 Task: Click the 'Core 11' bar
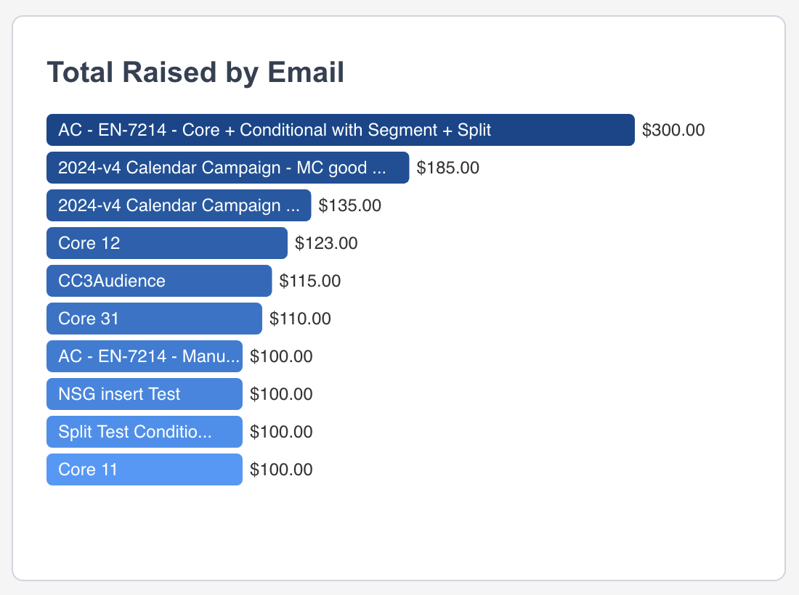point(144,469)
